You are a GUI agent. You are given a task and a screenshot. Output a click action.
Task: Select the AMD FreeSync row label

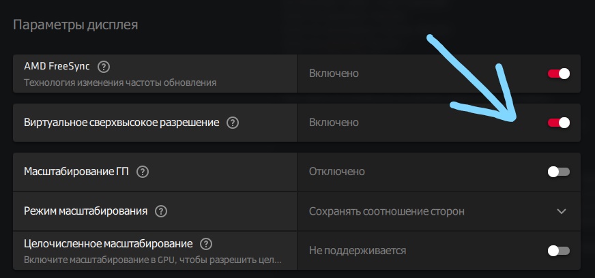tap(57, 66)
